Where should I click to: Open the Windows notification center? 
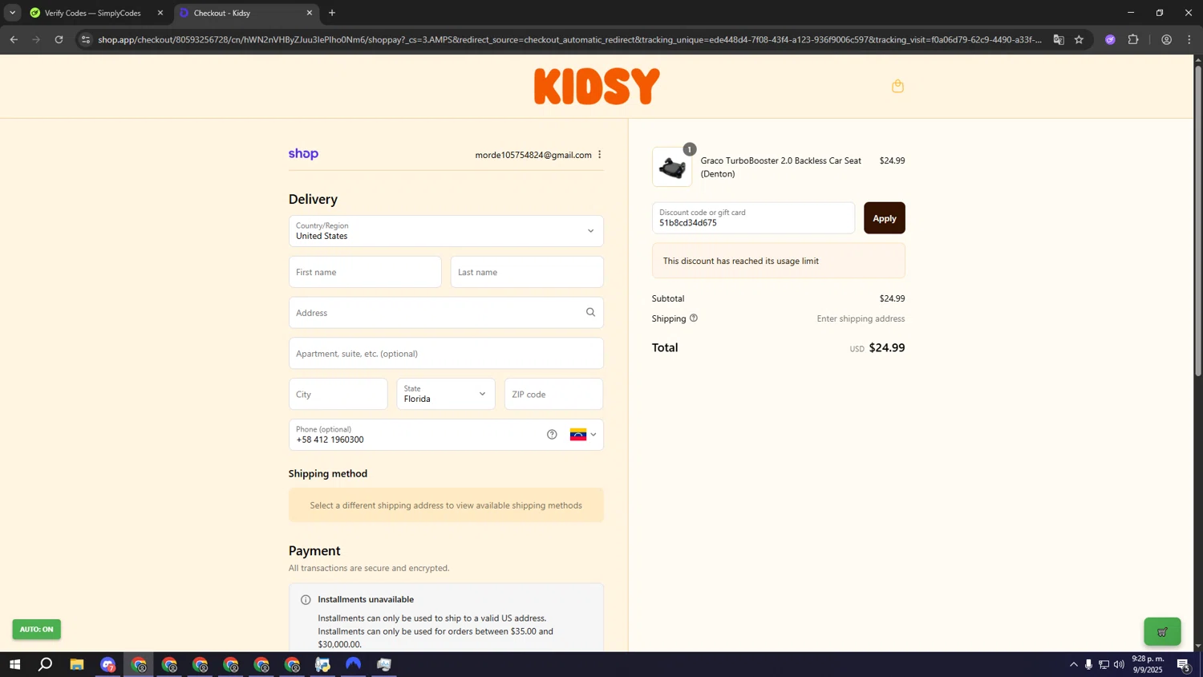tap(1183, 664)
